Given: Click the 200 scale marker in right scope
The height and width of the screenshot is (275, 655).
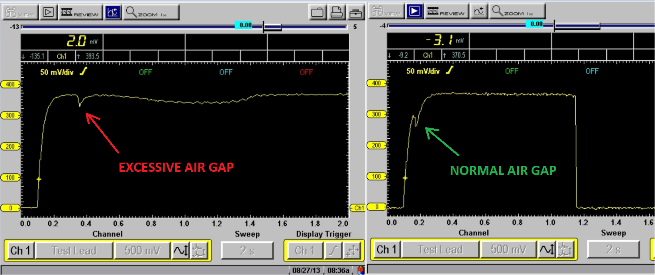Looking at the screenshot, I should (x=377, y=145).
